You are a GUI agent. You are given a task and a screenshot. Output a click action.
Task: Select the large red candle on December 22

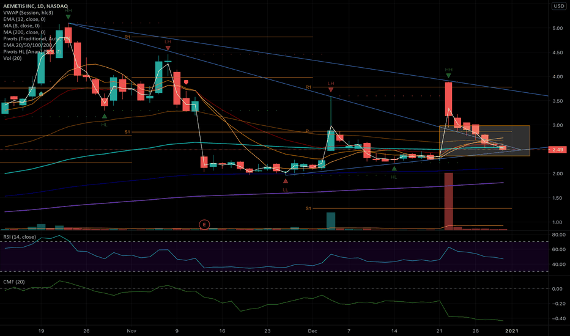pyautogui.click(x=448, y=99)
